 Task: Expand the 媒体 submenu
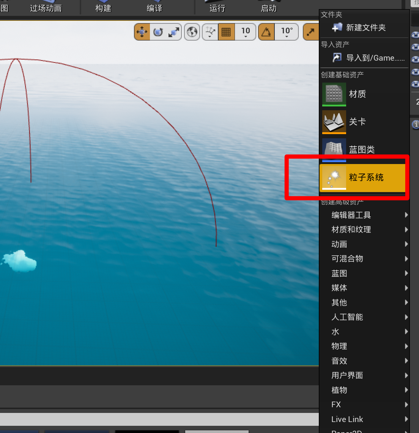pos(364,288)
